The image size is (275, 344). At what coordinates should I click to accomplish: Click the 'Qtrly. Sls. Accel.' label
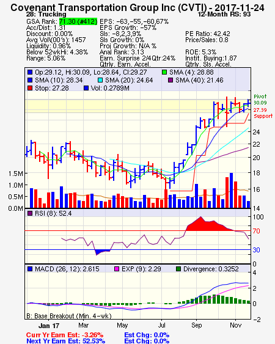[x=208, y=64]
